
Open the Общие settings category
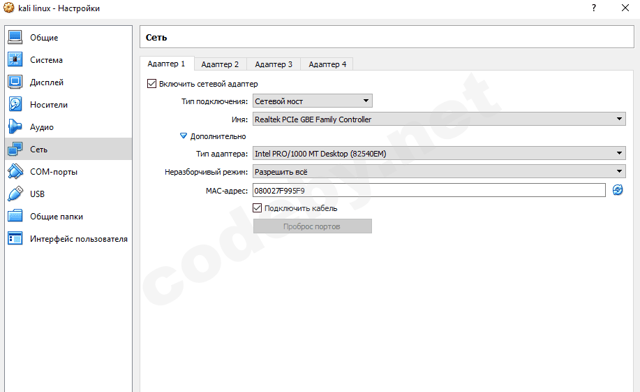[x=68, y=37]
